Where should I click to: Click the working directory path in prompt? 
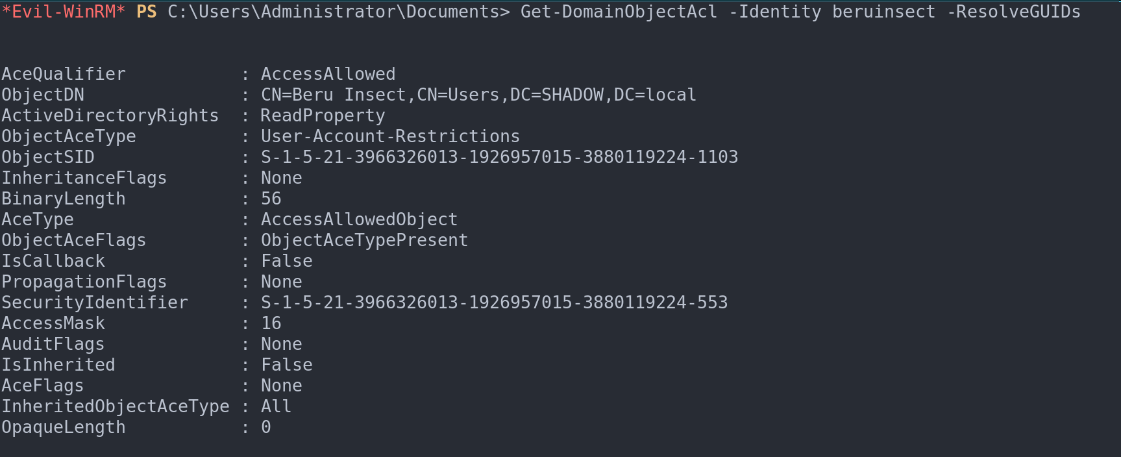click(338, 12)
